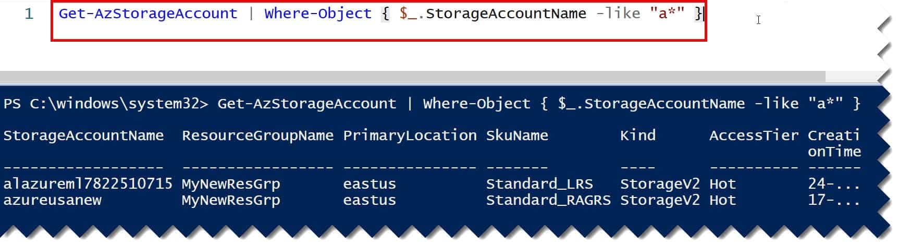Click the -like operator in script editor
This screenshot has width=898, height=246.
(x=618, y=14)
